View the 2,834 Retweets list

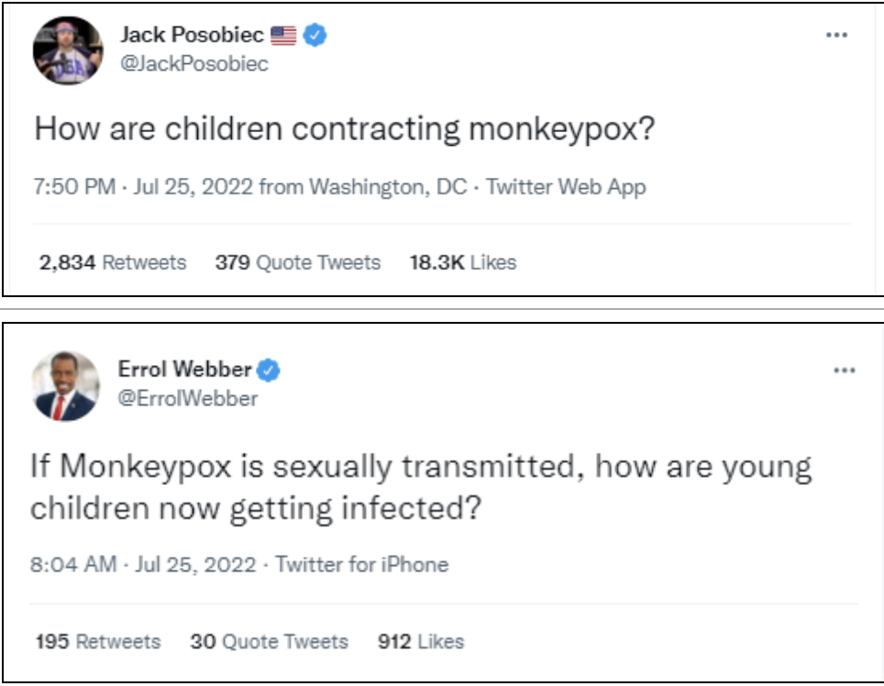[112, 262]
